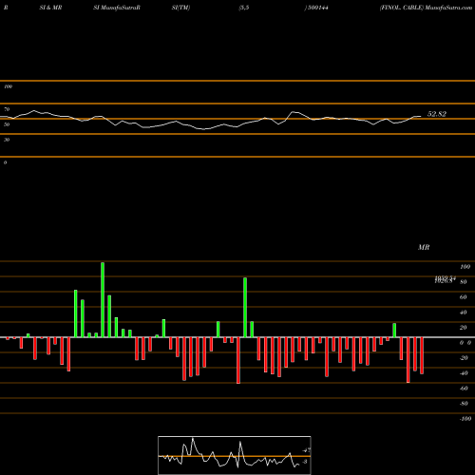
Task: Click the MR panel title label
Action: tap(424, 247)
